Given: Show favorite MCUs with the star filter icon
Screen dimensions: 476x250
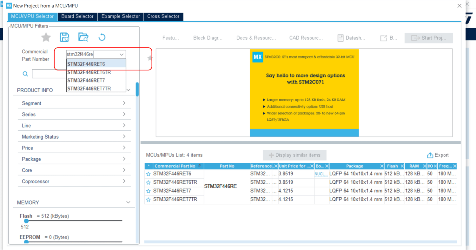Looking at the screenshot, I should coord(46,37).
